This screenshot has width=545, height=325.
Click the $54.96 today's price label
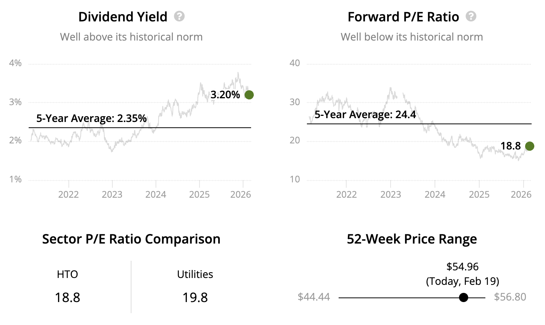[x=462, y=266]
